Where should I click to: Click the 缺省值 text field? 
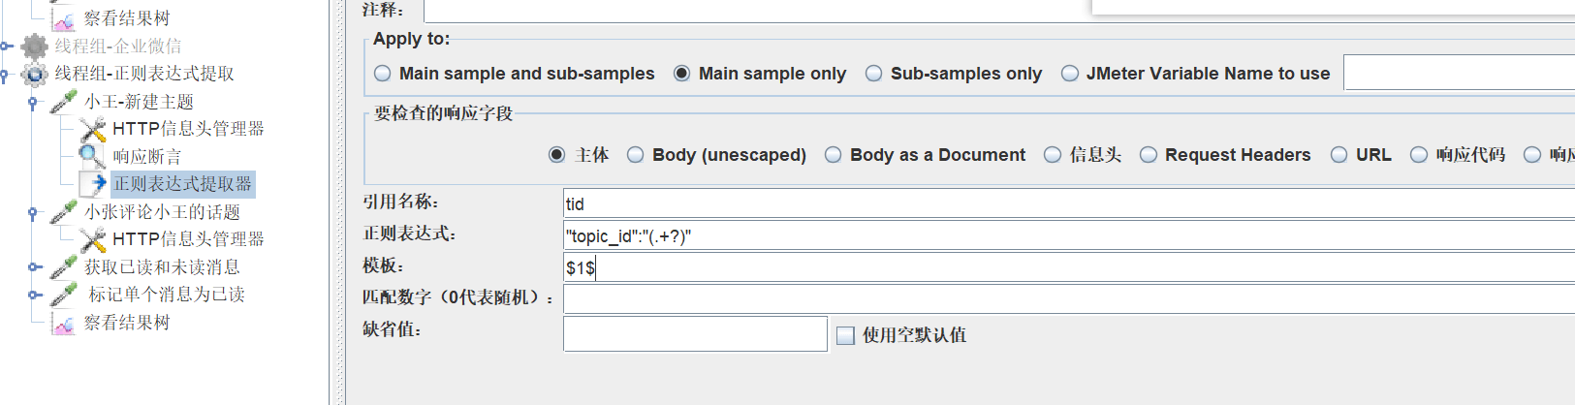(x=695, y=334)
